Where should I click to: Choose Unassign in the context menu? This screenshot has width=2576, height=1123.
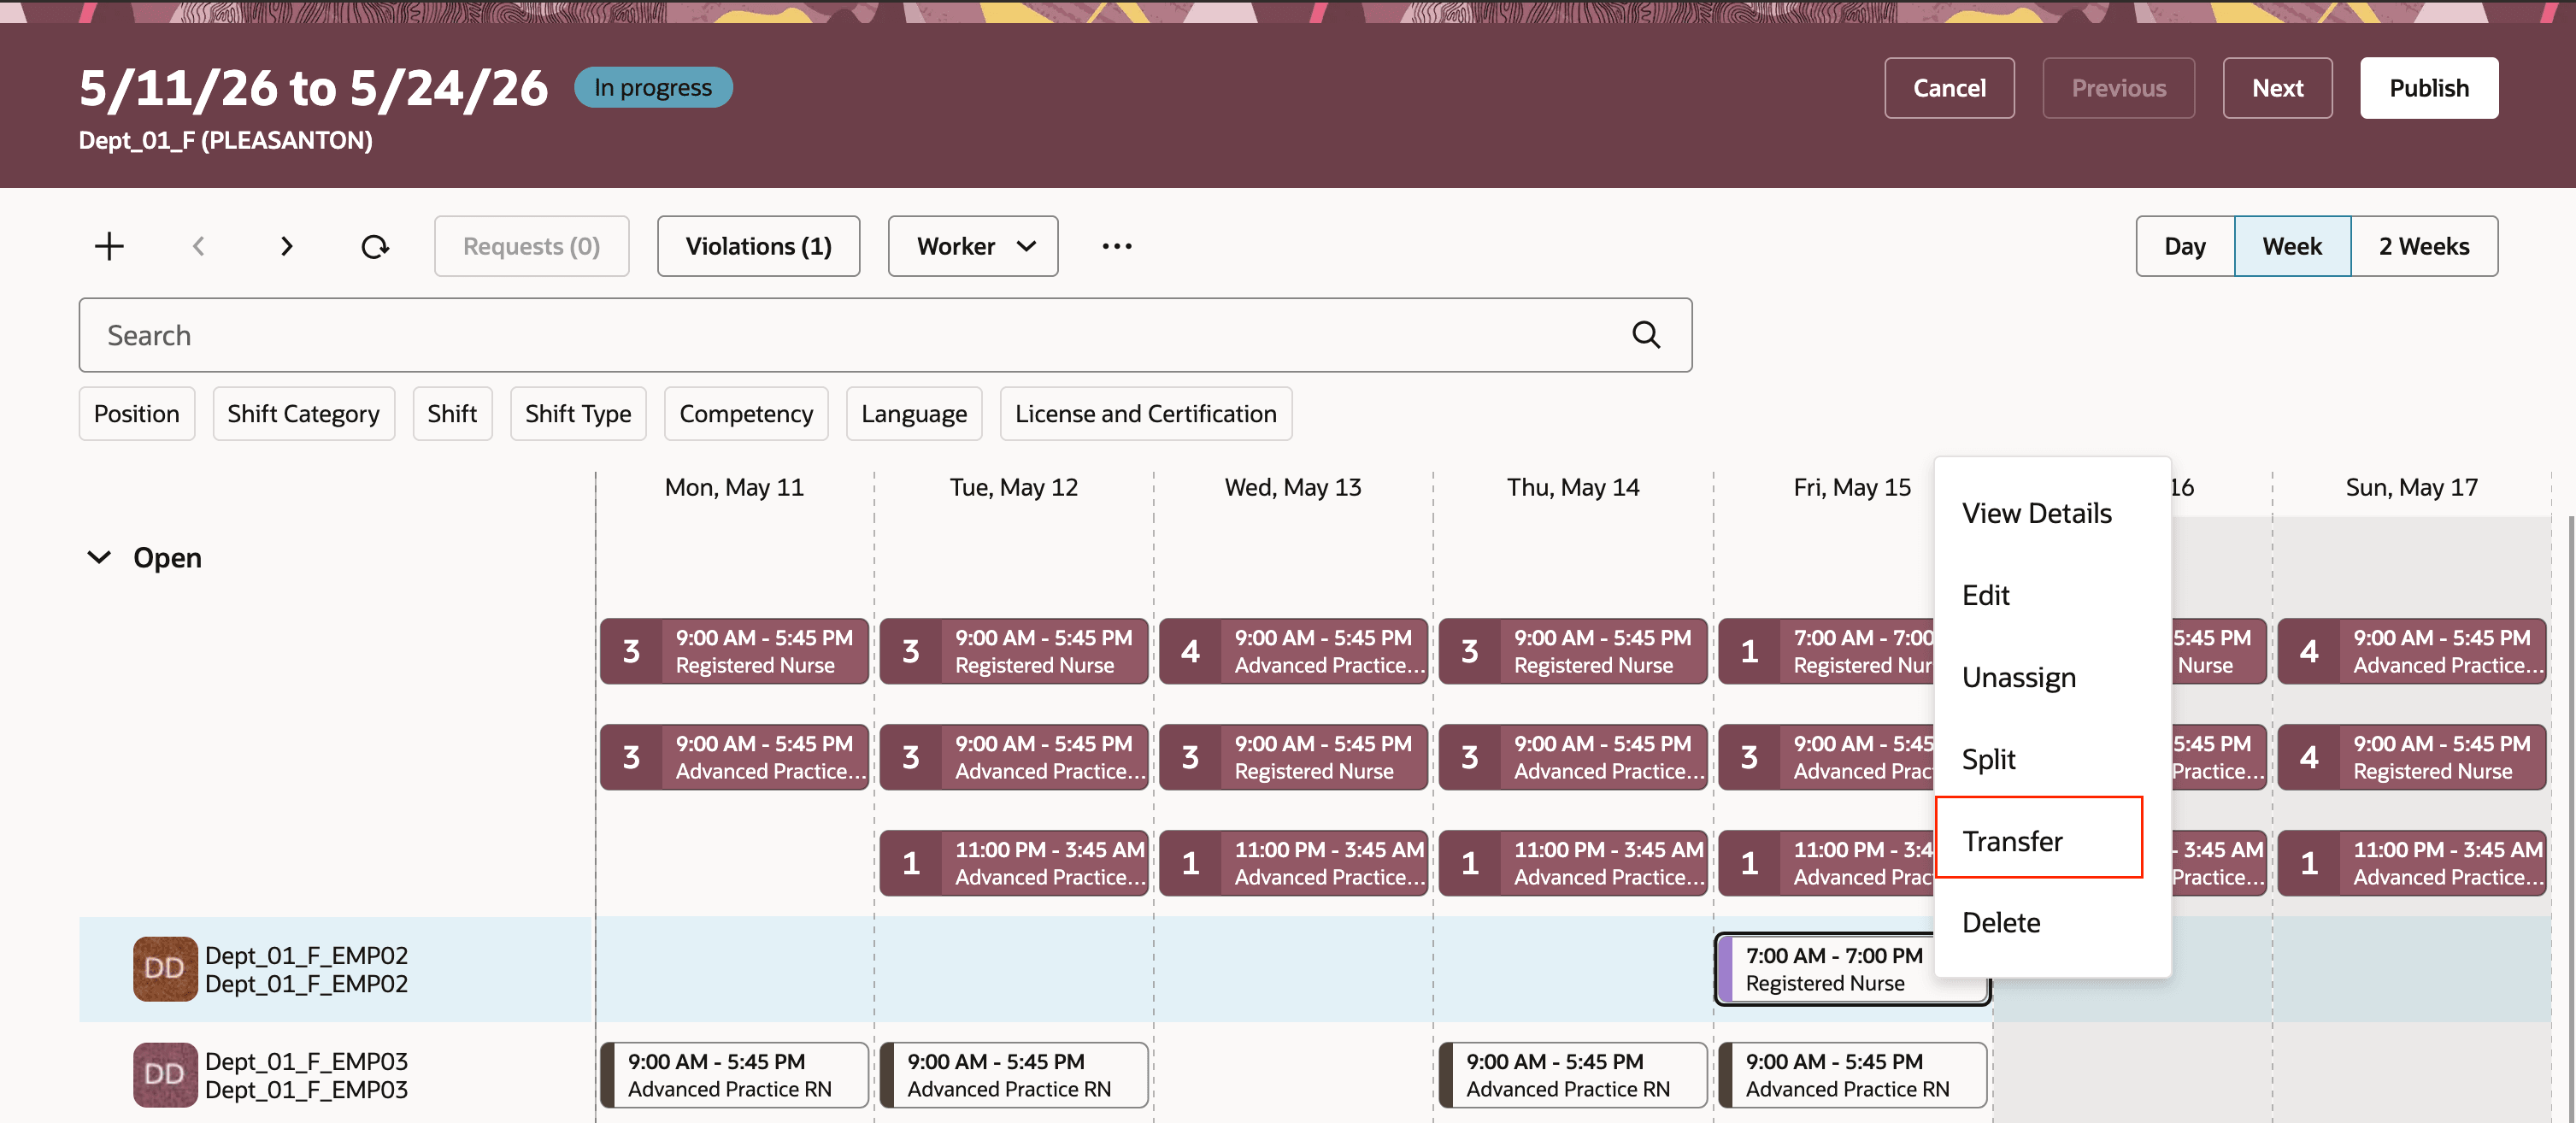coord(2019,676)
